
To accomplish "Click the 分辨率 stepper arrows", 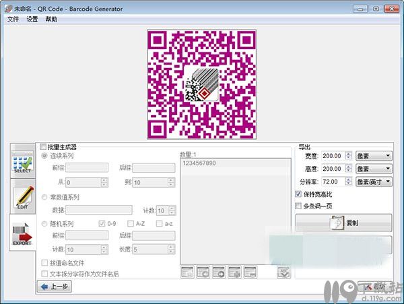I will (348, 182).
